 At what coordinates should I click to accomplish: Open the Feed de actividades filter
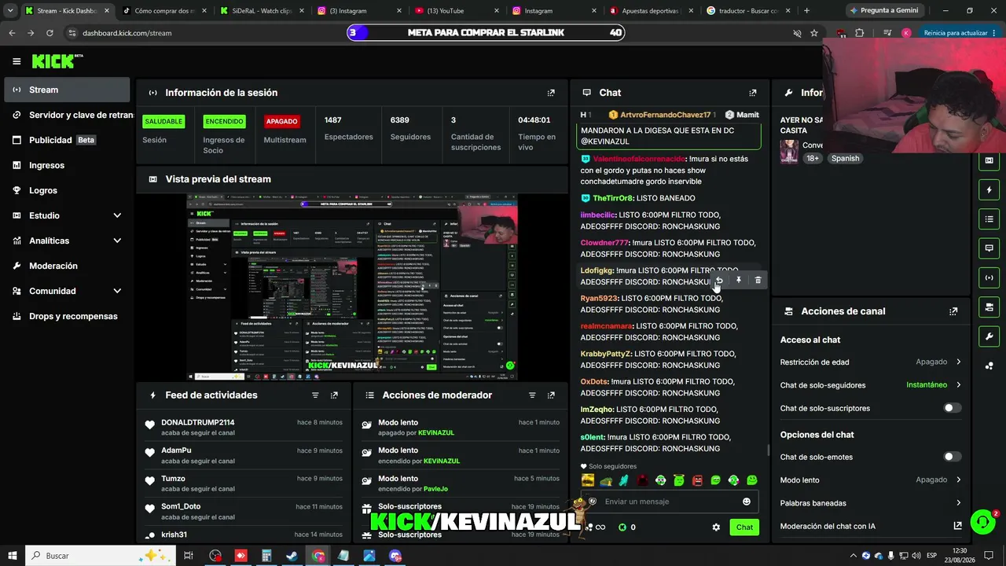315,395
